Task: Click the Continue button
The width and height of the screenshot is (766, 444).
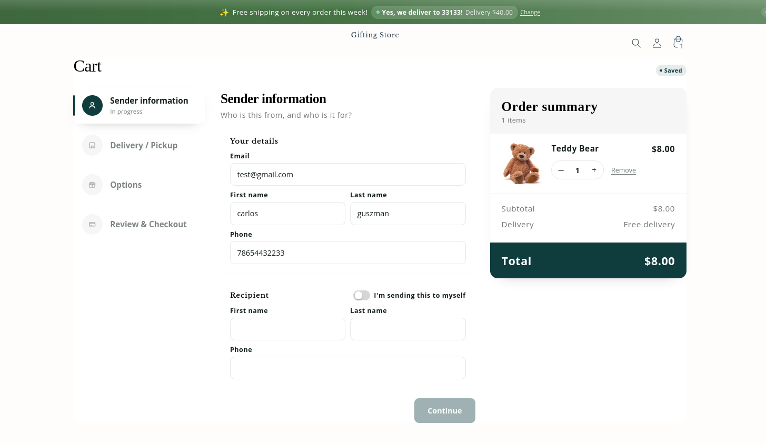Action: [x=445, y=410]
